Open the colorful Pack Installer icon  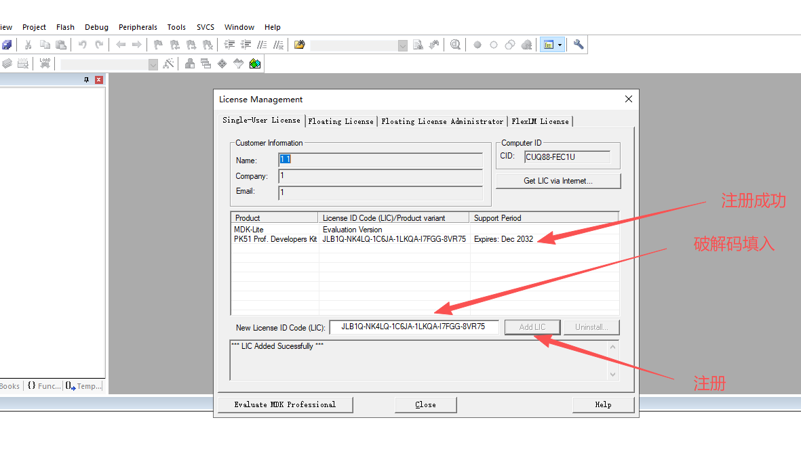coord(255,64)
